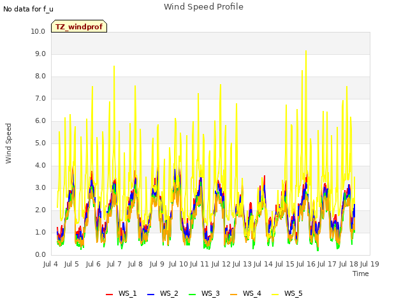The height and width of the screenshot is (306, 408).
Task: Click the 7.0 y-axis tick label
Action: 40,99
